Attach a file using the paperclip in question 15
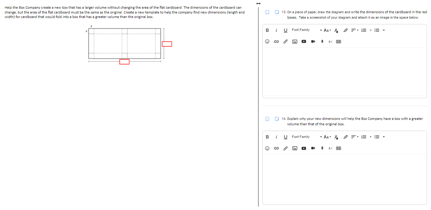The height and width of the screenshot is (210, 431). (285, 41)
